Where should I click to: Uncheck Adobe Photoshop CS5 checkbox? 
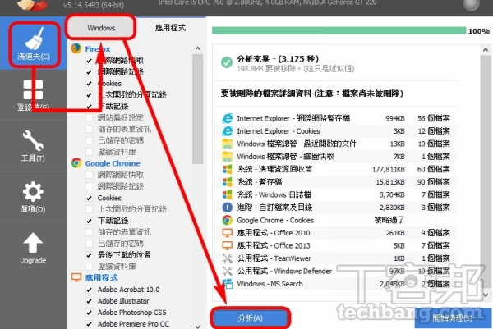click(x=90, y=313)
